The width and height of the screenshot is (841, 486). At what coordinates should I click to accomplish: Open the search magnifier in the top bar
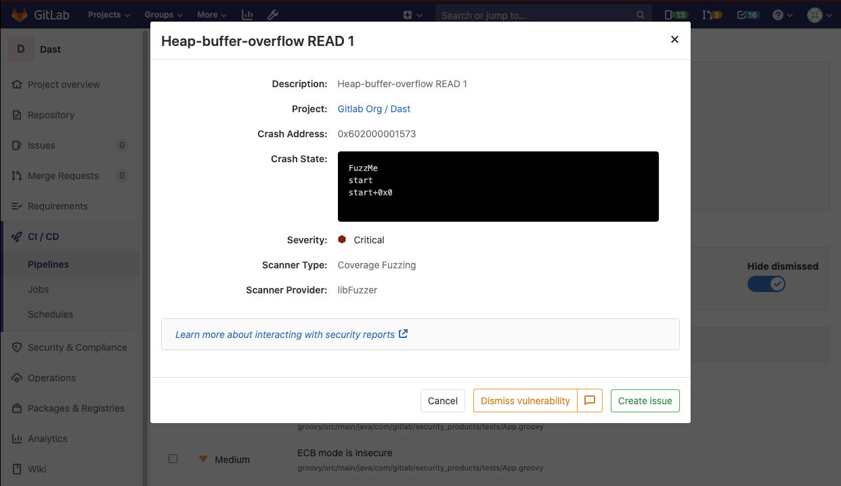640,14
